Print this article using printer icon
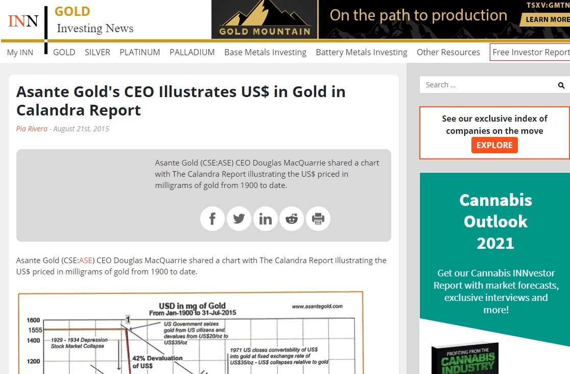Image resolution: width=570 pixels, height=374 pixels. click(318, 219)
